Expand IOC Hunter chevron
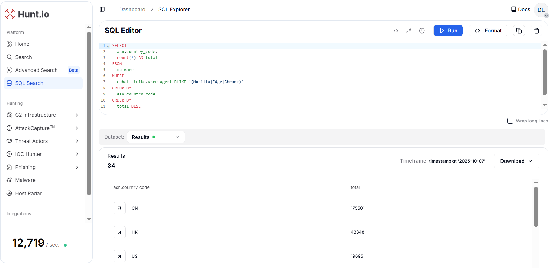This screenshot has width=550, height=268. click(77, 154)
